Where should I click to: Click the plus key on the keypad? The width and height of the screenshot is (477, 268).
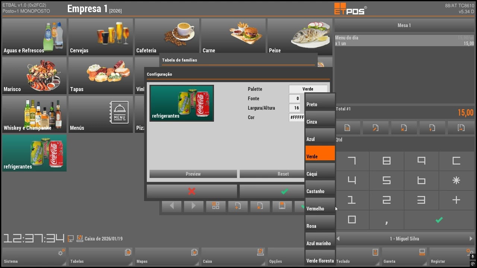[x=456, y=200]
